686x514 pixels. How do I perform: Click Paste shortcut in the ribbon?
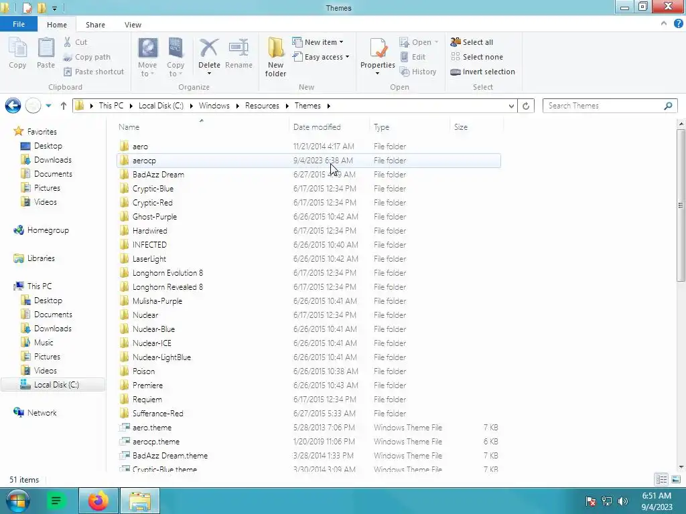coord(94,72)
